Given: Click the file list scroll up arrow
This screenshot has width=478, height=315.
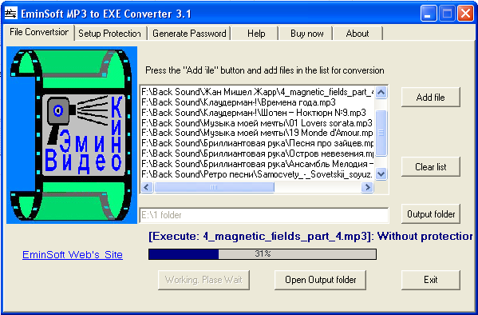Looking at the screenshot, I should click(x=381, y=92).
